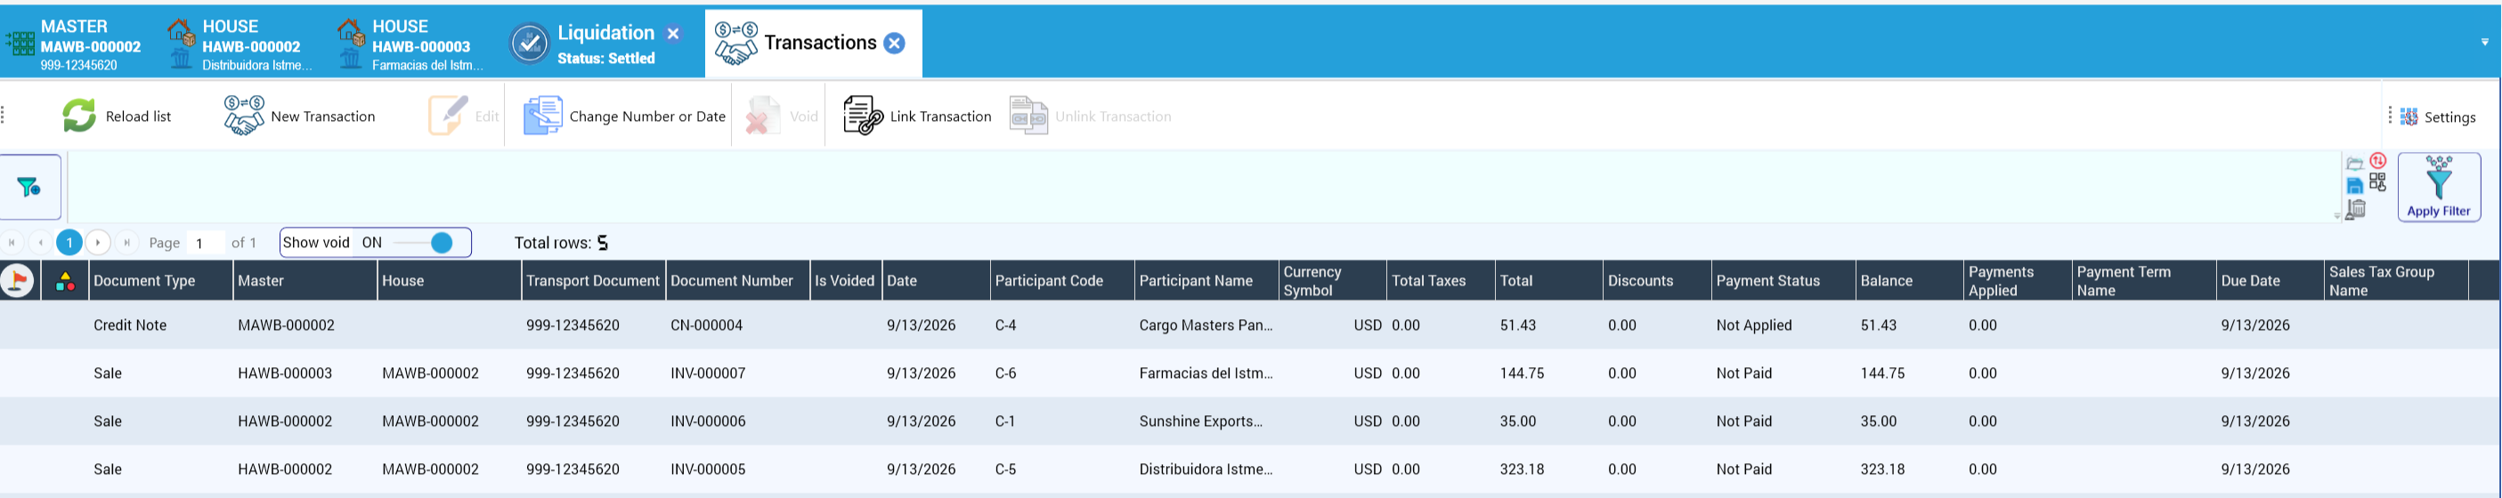The image size is (2502, 498).
Task: Click the Apply Filter button
Action: (x=2439, y=187)
